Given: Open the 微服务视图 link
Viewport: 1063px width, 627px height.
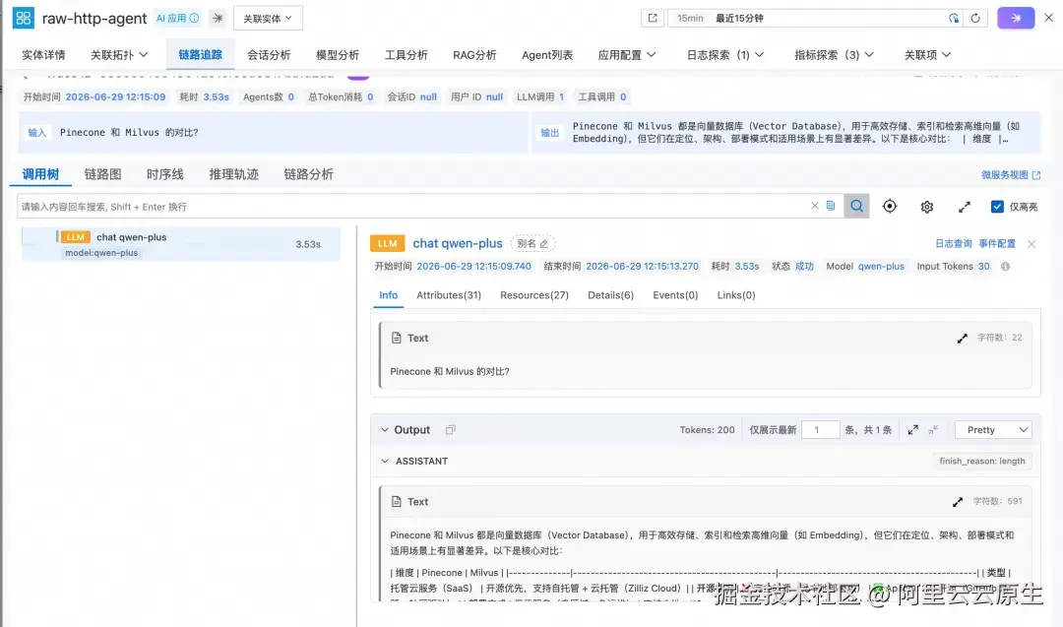Looking at the screenshot, I should [x=1011, y=175].
